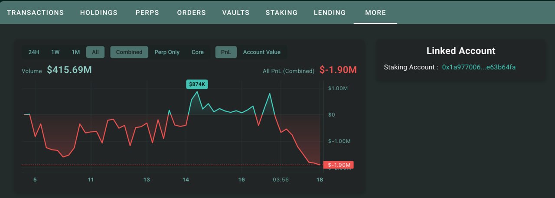The height and width of the screenshot is (198, 555).
Task: Switch to the Lending tab
Action: click(330, 13)
